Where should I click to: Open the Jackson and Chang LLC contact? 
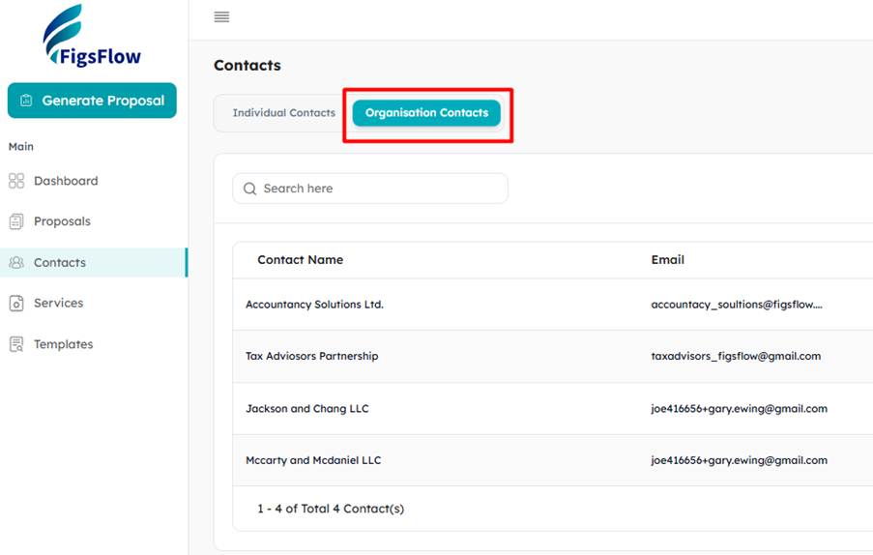(553, 409)
